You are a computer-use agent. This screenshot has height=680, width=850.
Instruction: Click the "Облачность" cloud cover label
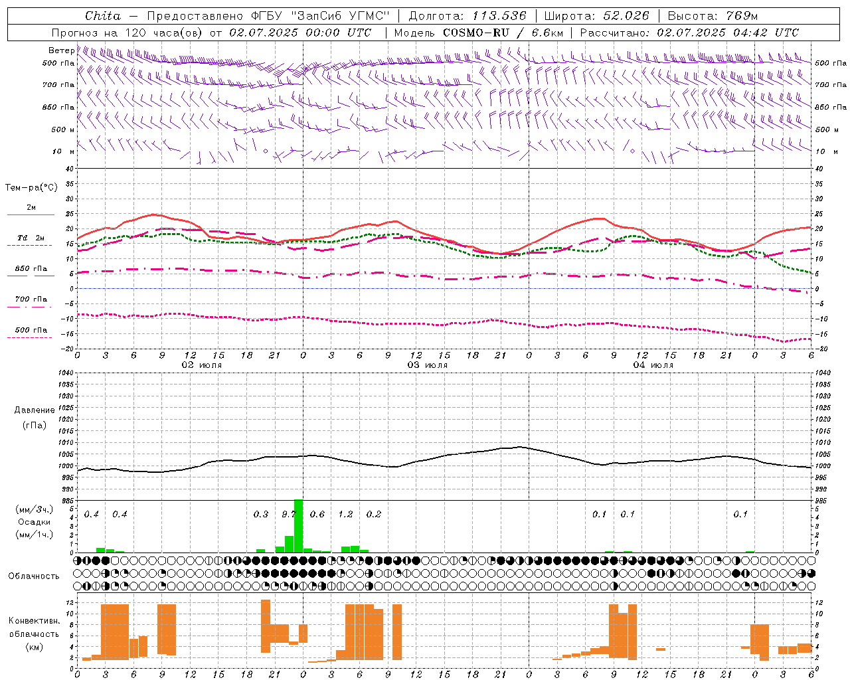[x=34, y=576]
